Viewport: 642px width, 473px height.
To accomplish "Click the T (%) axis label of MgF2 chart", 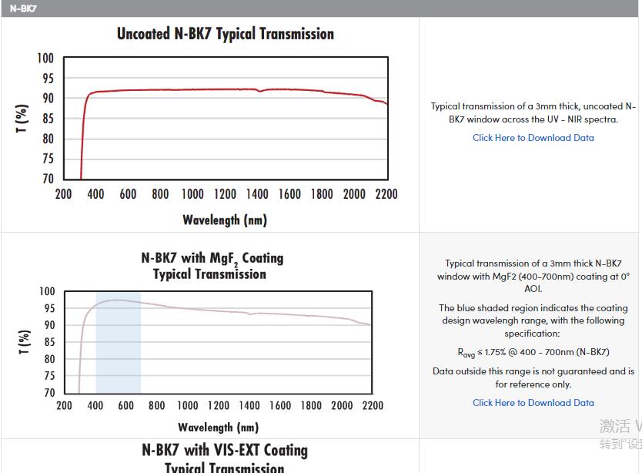I will 24,342.
